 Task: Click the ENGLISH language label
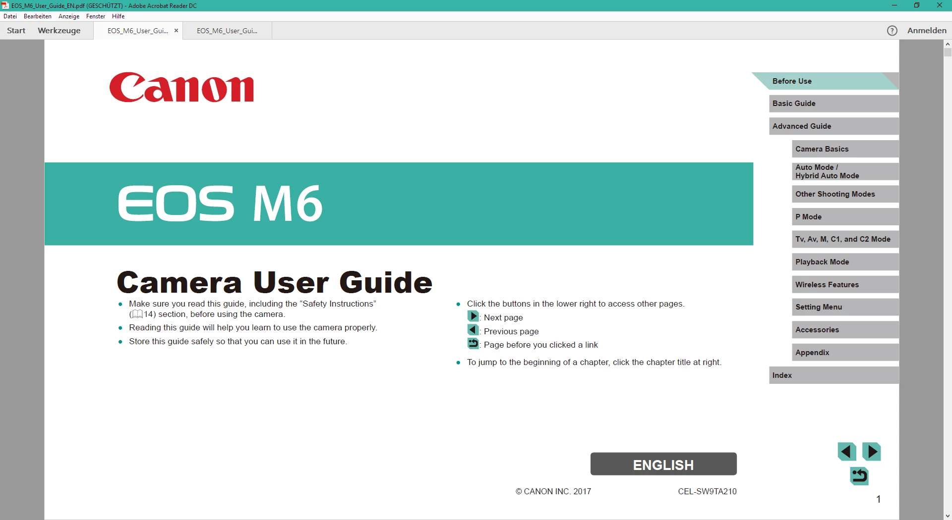(663, 465)
